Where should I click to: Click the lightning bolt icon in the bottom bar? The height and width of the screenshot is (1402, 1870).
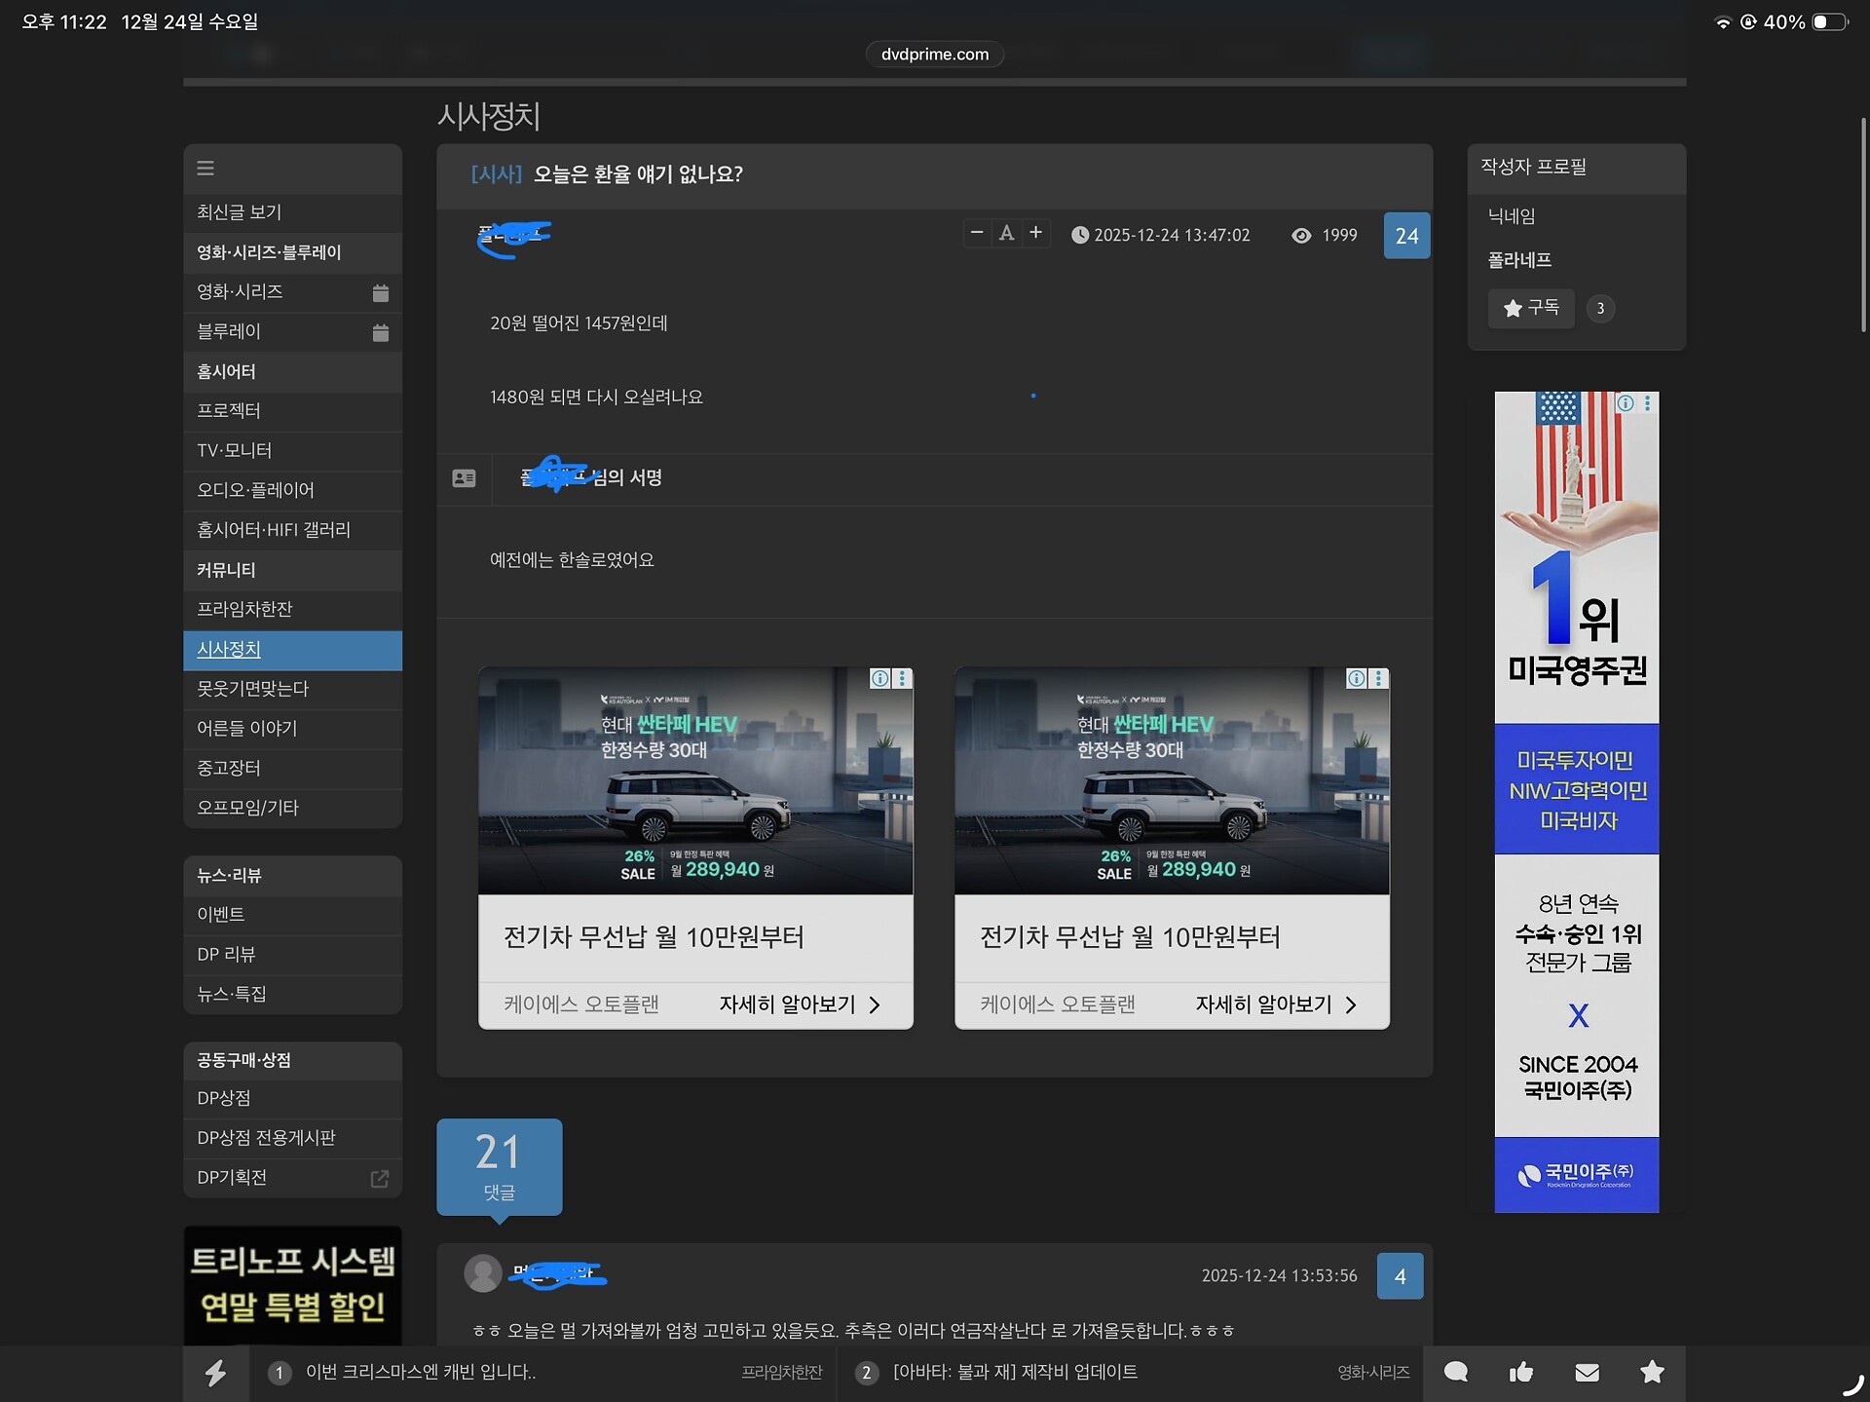point(215,1373)
